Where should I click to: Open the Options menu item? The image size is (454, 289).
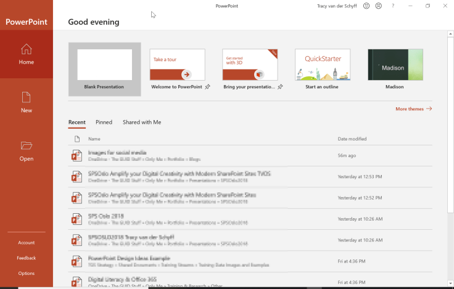pos(26,273)
